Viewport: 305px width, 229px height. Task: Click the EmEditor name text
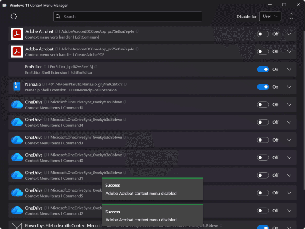33,67
